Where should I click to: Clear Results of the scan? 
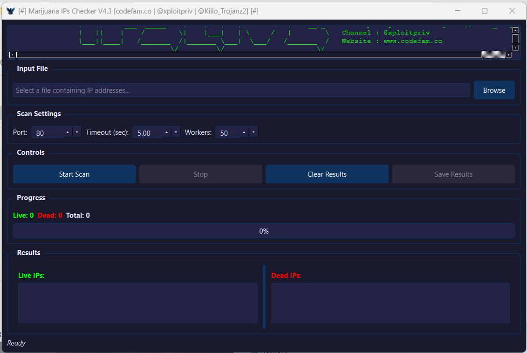tap(327, 174)
